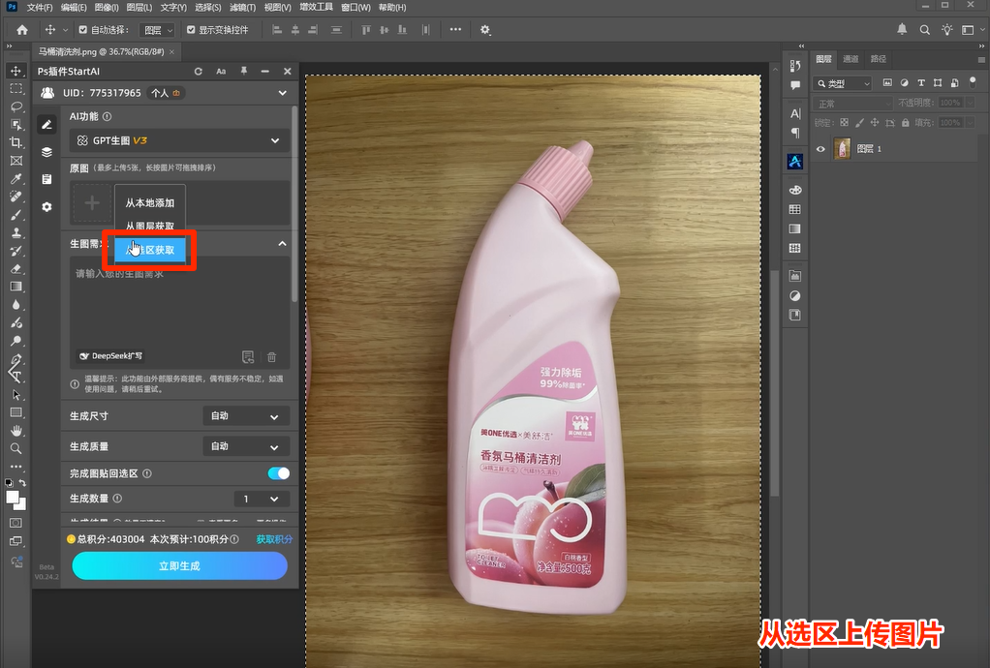
Task: Select the Lasso tool
Action: pos(15,106)
